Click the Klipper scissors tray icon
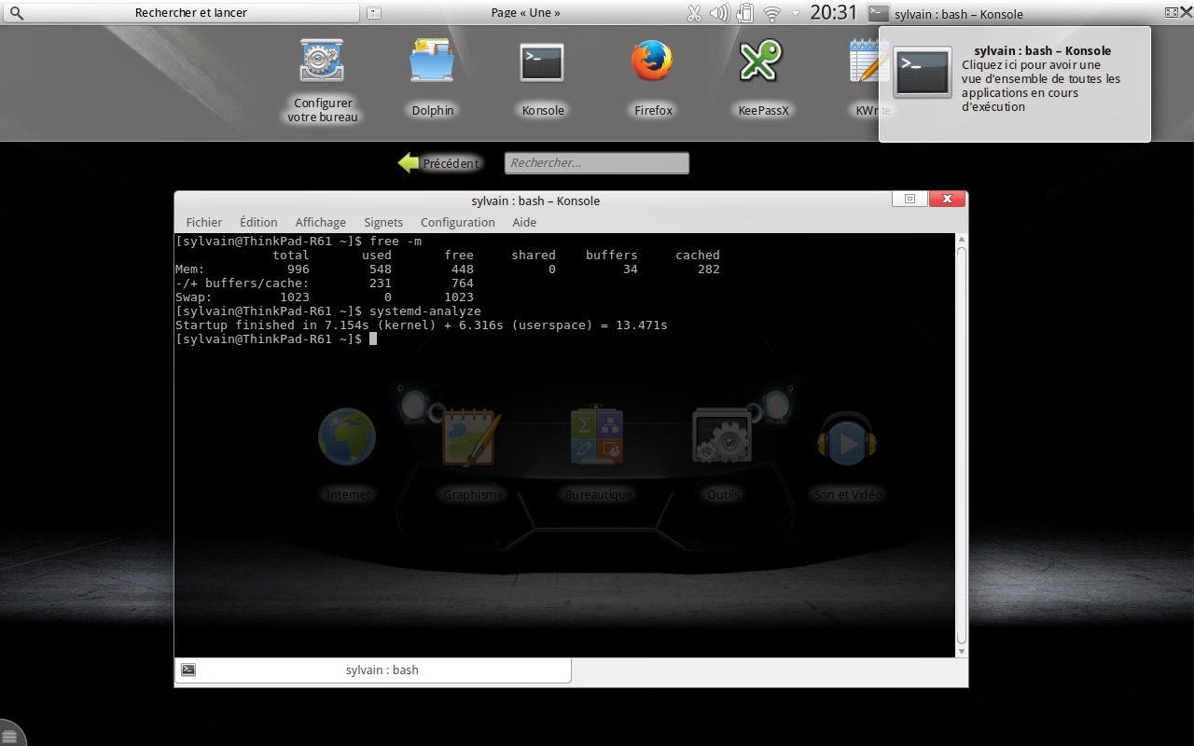This screenshot has height=746, width=1194. (694, 13)
